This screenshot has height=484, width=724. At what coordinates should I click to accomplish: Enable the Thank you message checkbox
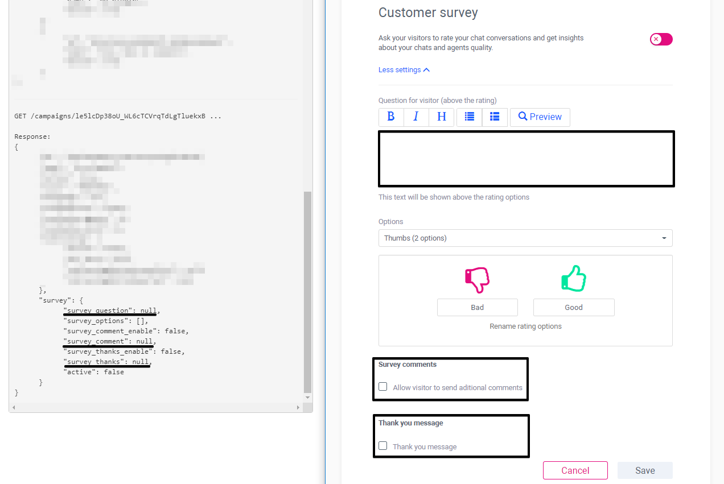[x=382, y=445]
